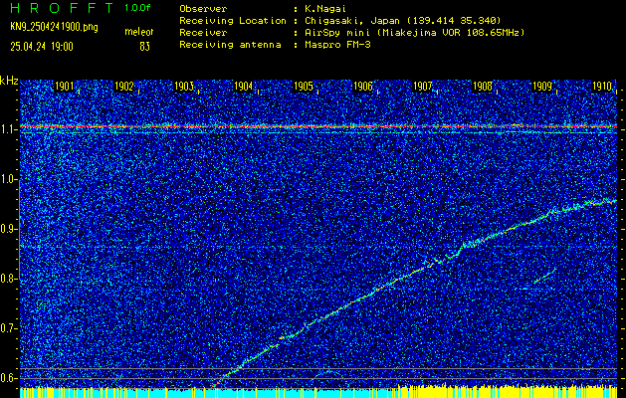626x398 pixels.
Task: Click the 1.1 frequency axis label
Action: 7,130
